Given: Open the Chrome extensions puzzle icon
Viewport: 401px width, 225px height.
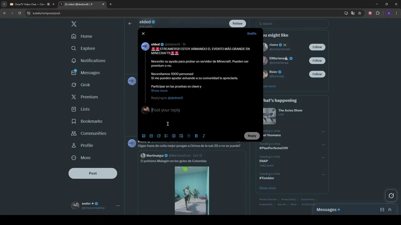Looking at the screenshot, I should click(x=378, y=13).
